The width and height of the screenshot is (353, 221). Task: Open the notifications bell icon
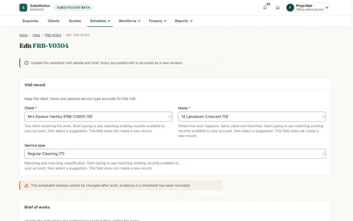click(265, 8)
